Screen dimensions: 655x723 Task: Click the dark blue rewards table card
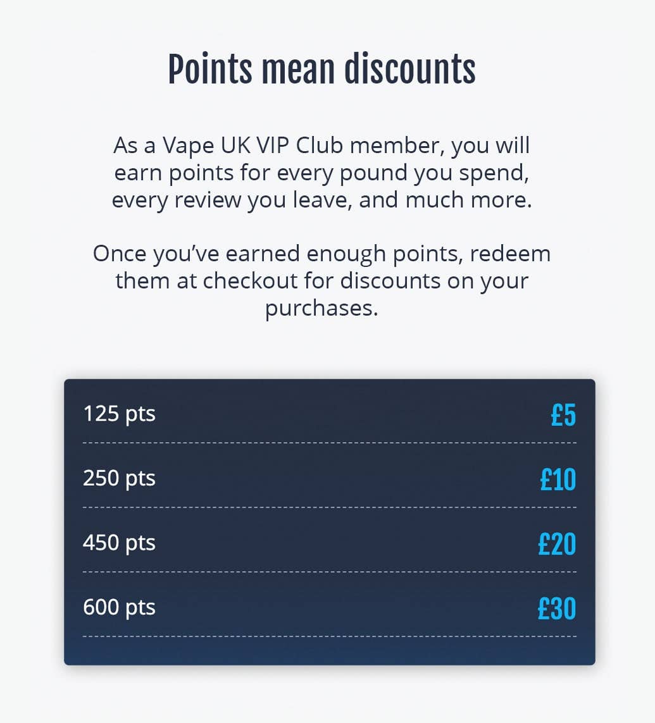point(329,522)
